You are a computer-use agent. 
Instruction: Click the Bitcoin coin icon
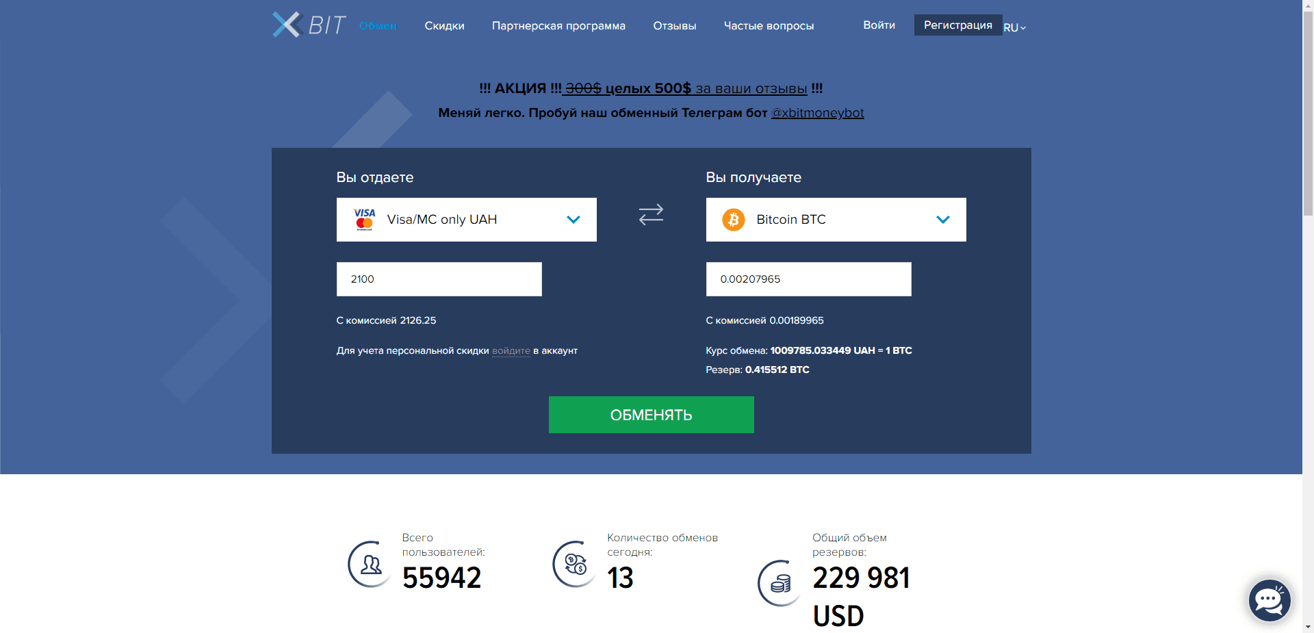point(732,219)
